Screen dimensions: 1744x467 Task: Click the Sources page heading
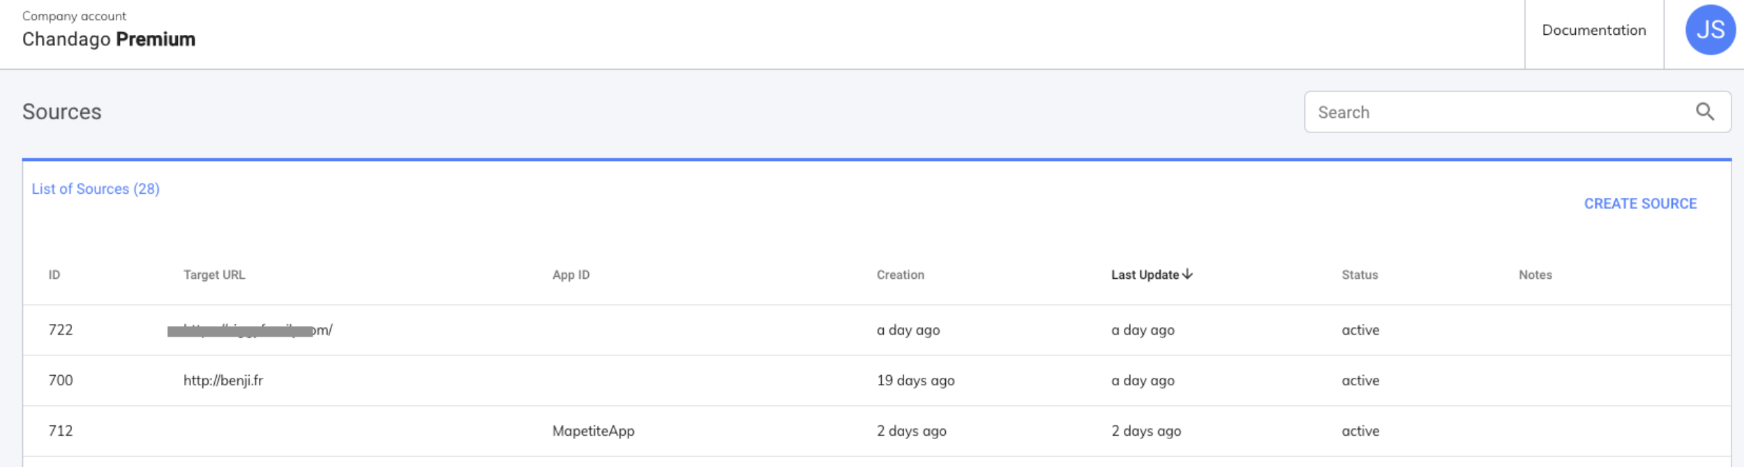coord(62,112)
